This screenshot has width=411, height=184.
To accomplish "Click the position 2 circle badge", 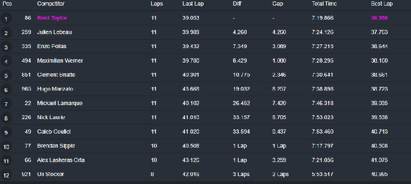I will [x=6, y=33].
